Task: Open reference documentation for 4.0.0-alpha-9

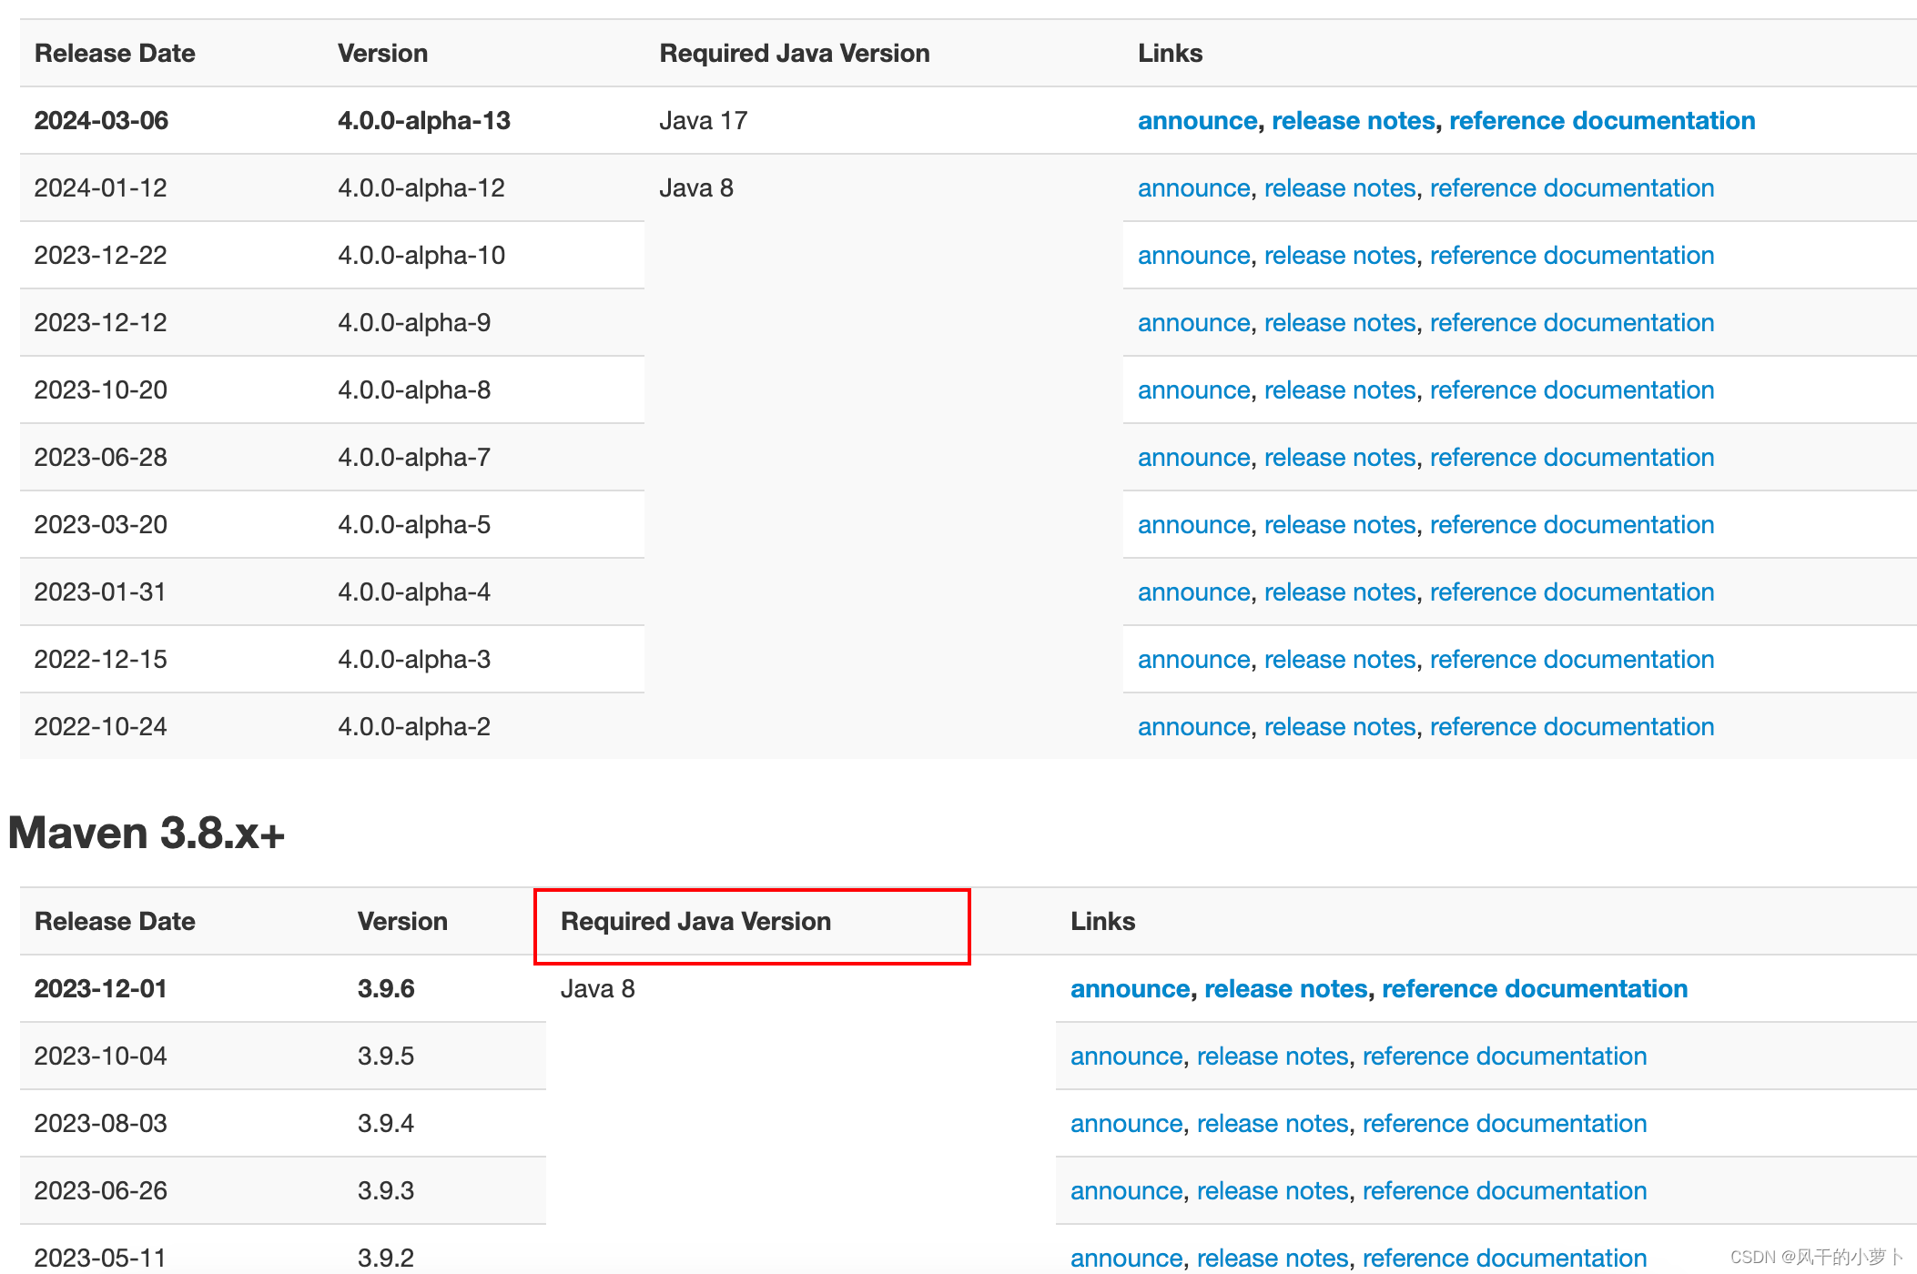Action: tap(1572, 322)
